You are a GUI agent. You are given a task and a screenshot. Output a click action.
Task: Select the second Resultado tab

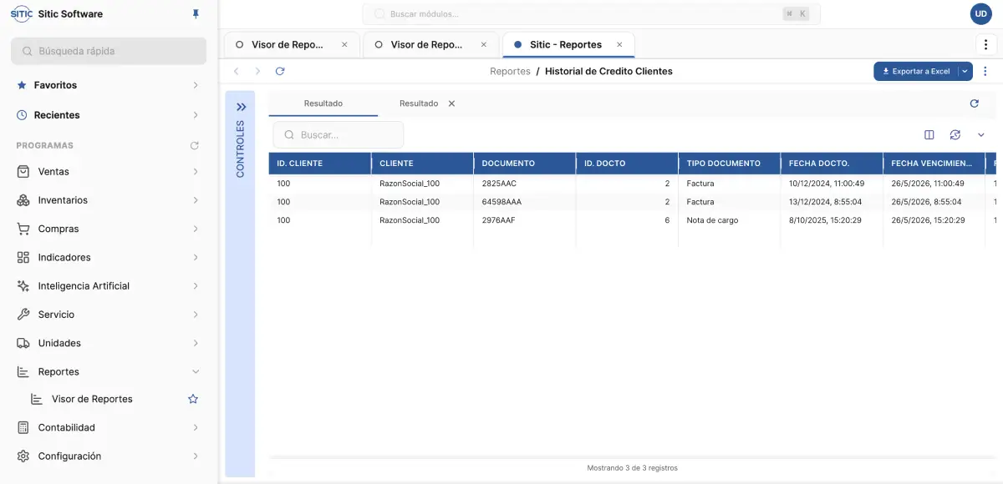419,103
